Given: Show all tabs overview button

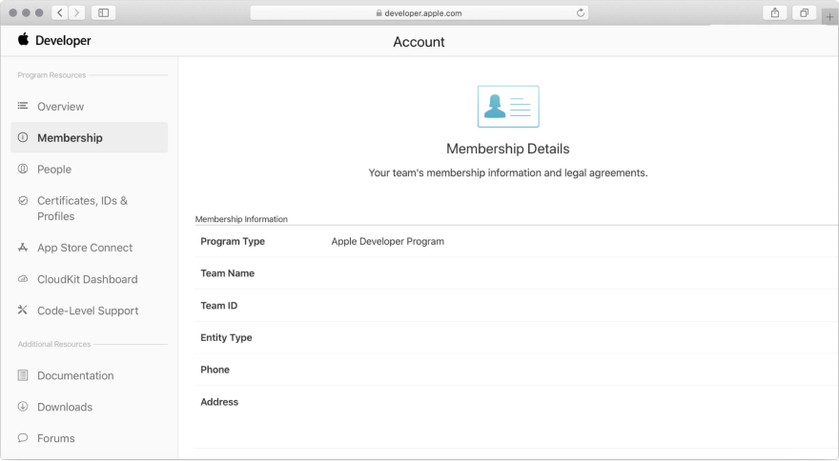Looking at the screenshot, I should point(804,12).
